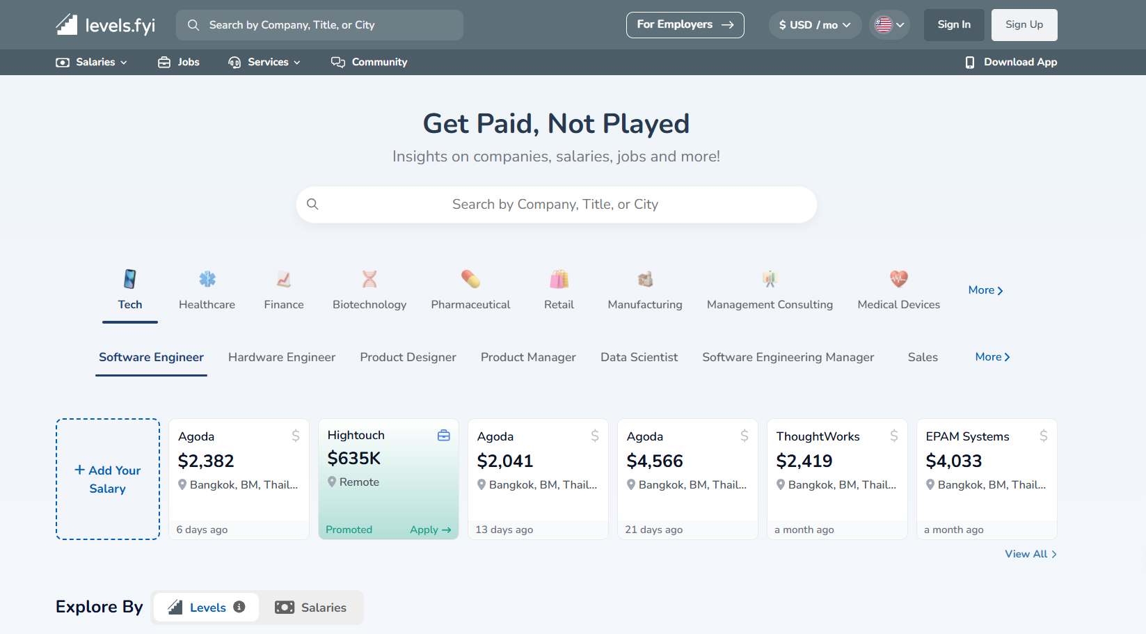Select the Biotechnology DNA icon
1146x634 pixels.
pos(369,279)
